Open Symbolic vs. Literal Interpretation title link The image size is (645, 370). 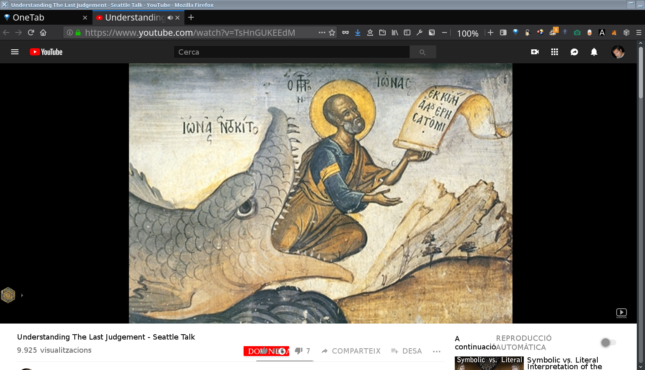pos(564,363)
